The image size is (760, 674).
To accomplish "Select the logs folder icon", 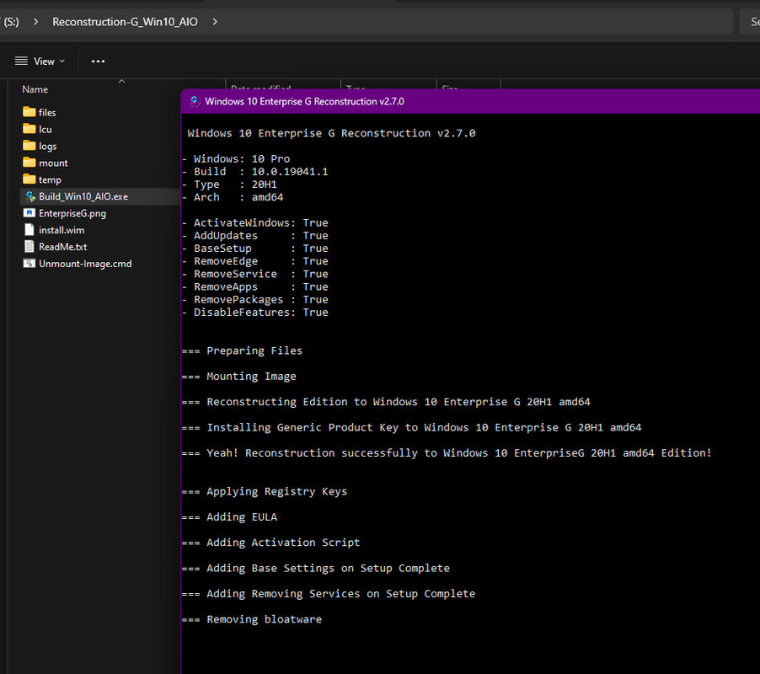I will [x=29, y=146].
